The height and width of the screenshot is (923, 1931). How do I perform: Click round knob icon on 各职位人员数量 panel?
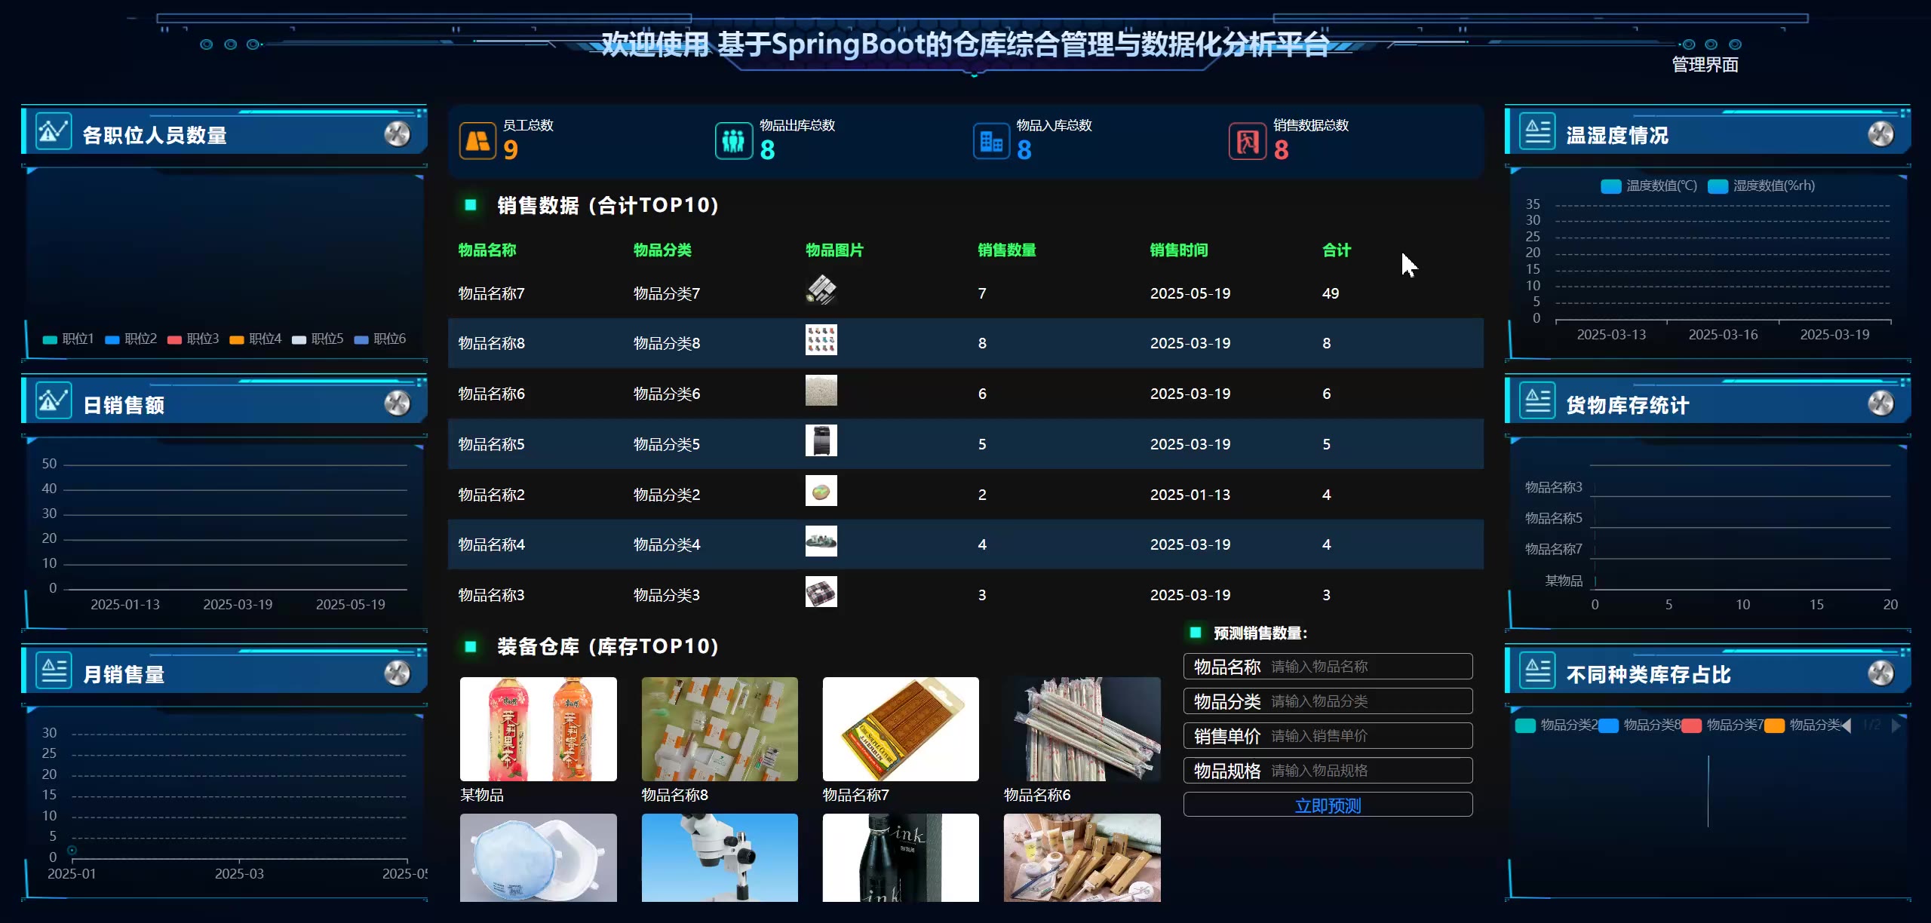pos(398,134)
